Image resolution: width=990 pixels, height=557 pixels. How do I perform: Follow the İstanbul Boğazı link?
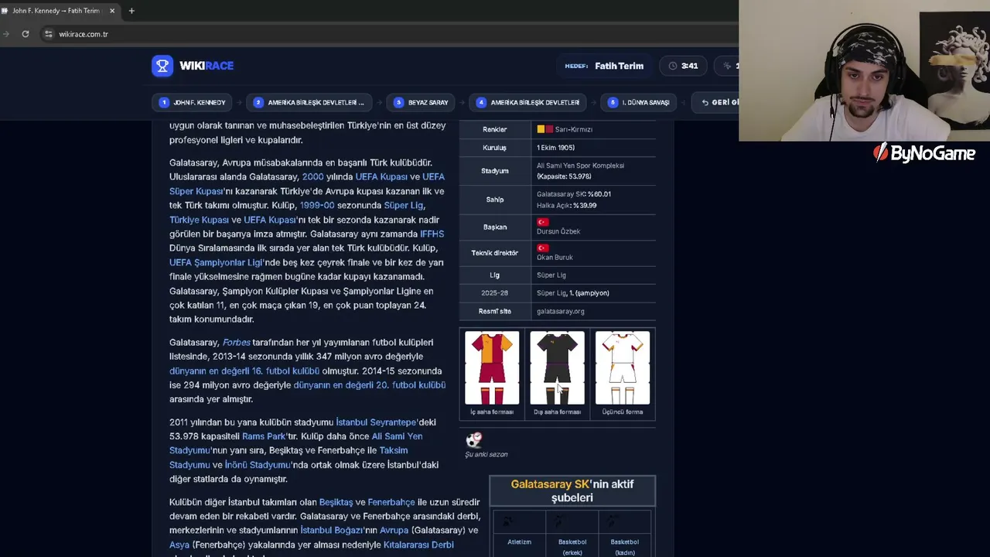tap(332, 530)
